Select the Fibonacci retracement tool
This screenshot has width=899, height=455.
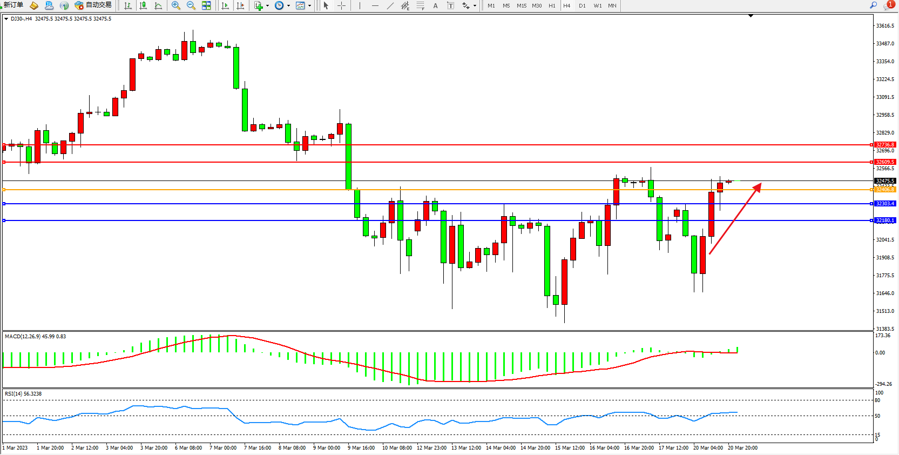click(420, 5)
